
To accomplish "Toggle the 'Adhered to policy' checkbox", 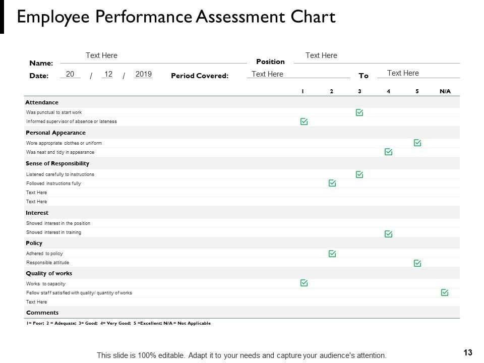I will point(332,254).
